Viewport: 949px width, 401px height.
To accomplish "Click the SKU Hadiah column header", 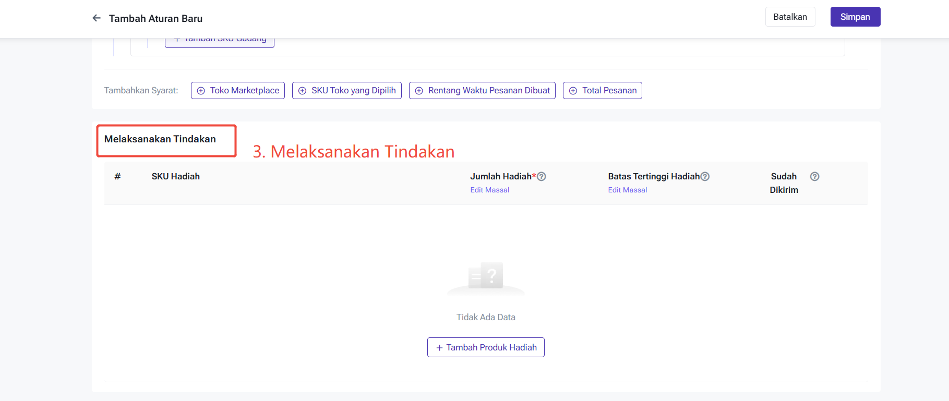I will click(175, 177).
